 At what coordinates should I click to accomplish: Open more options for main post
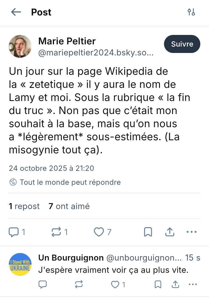tap(191, 232)
